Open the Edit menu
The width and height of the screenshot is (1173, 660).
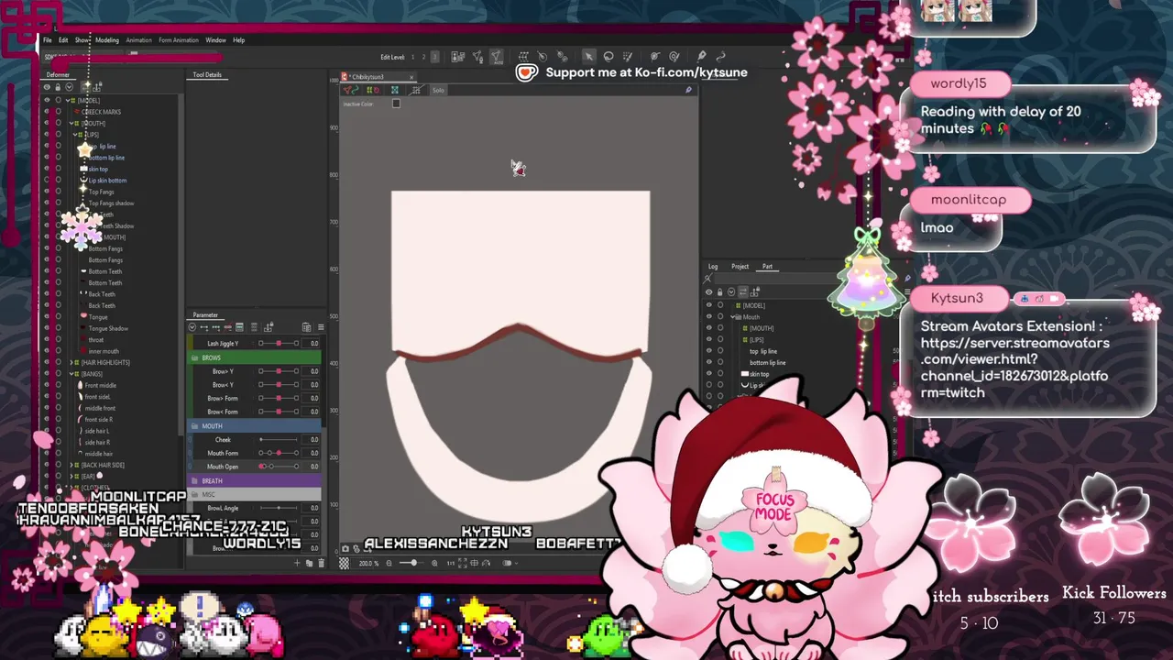point(63,40)
